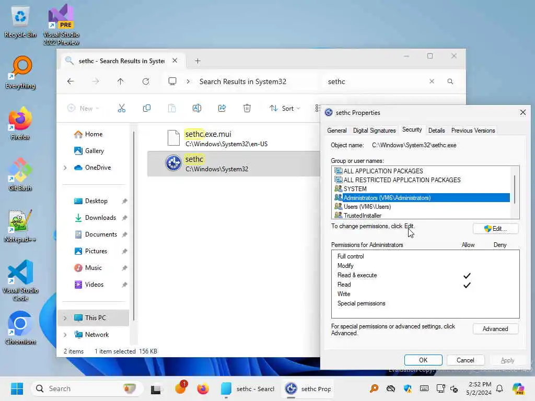This screenshot has width=535, height=401.
Task: Click the Advanced button
Action: click(495, 329)
